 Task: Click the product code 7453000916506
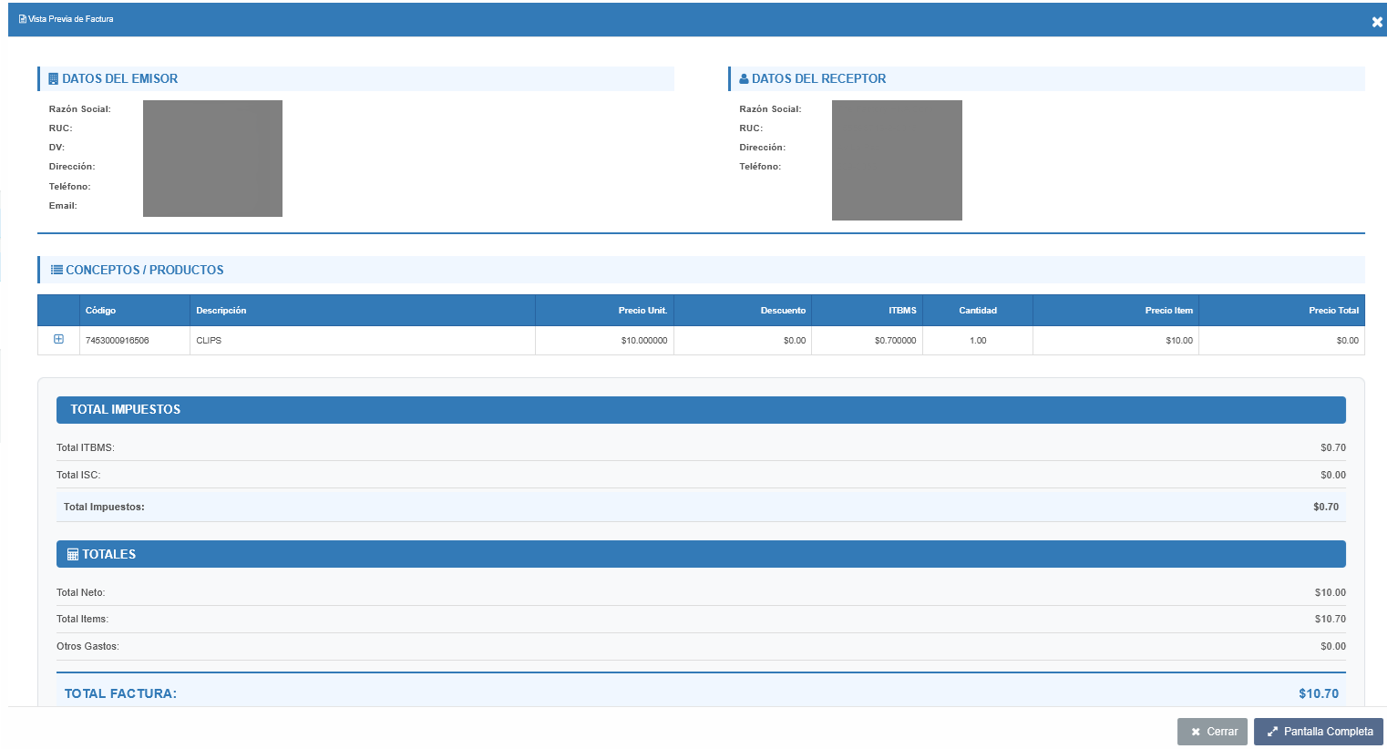(118, 341)
